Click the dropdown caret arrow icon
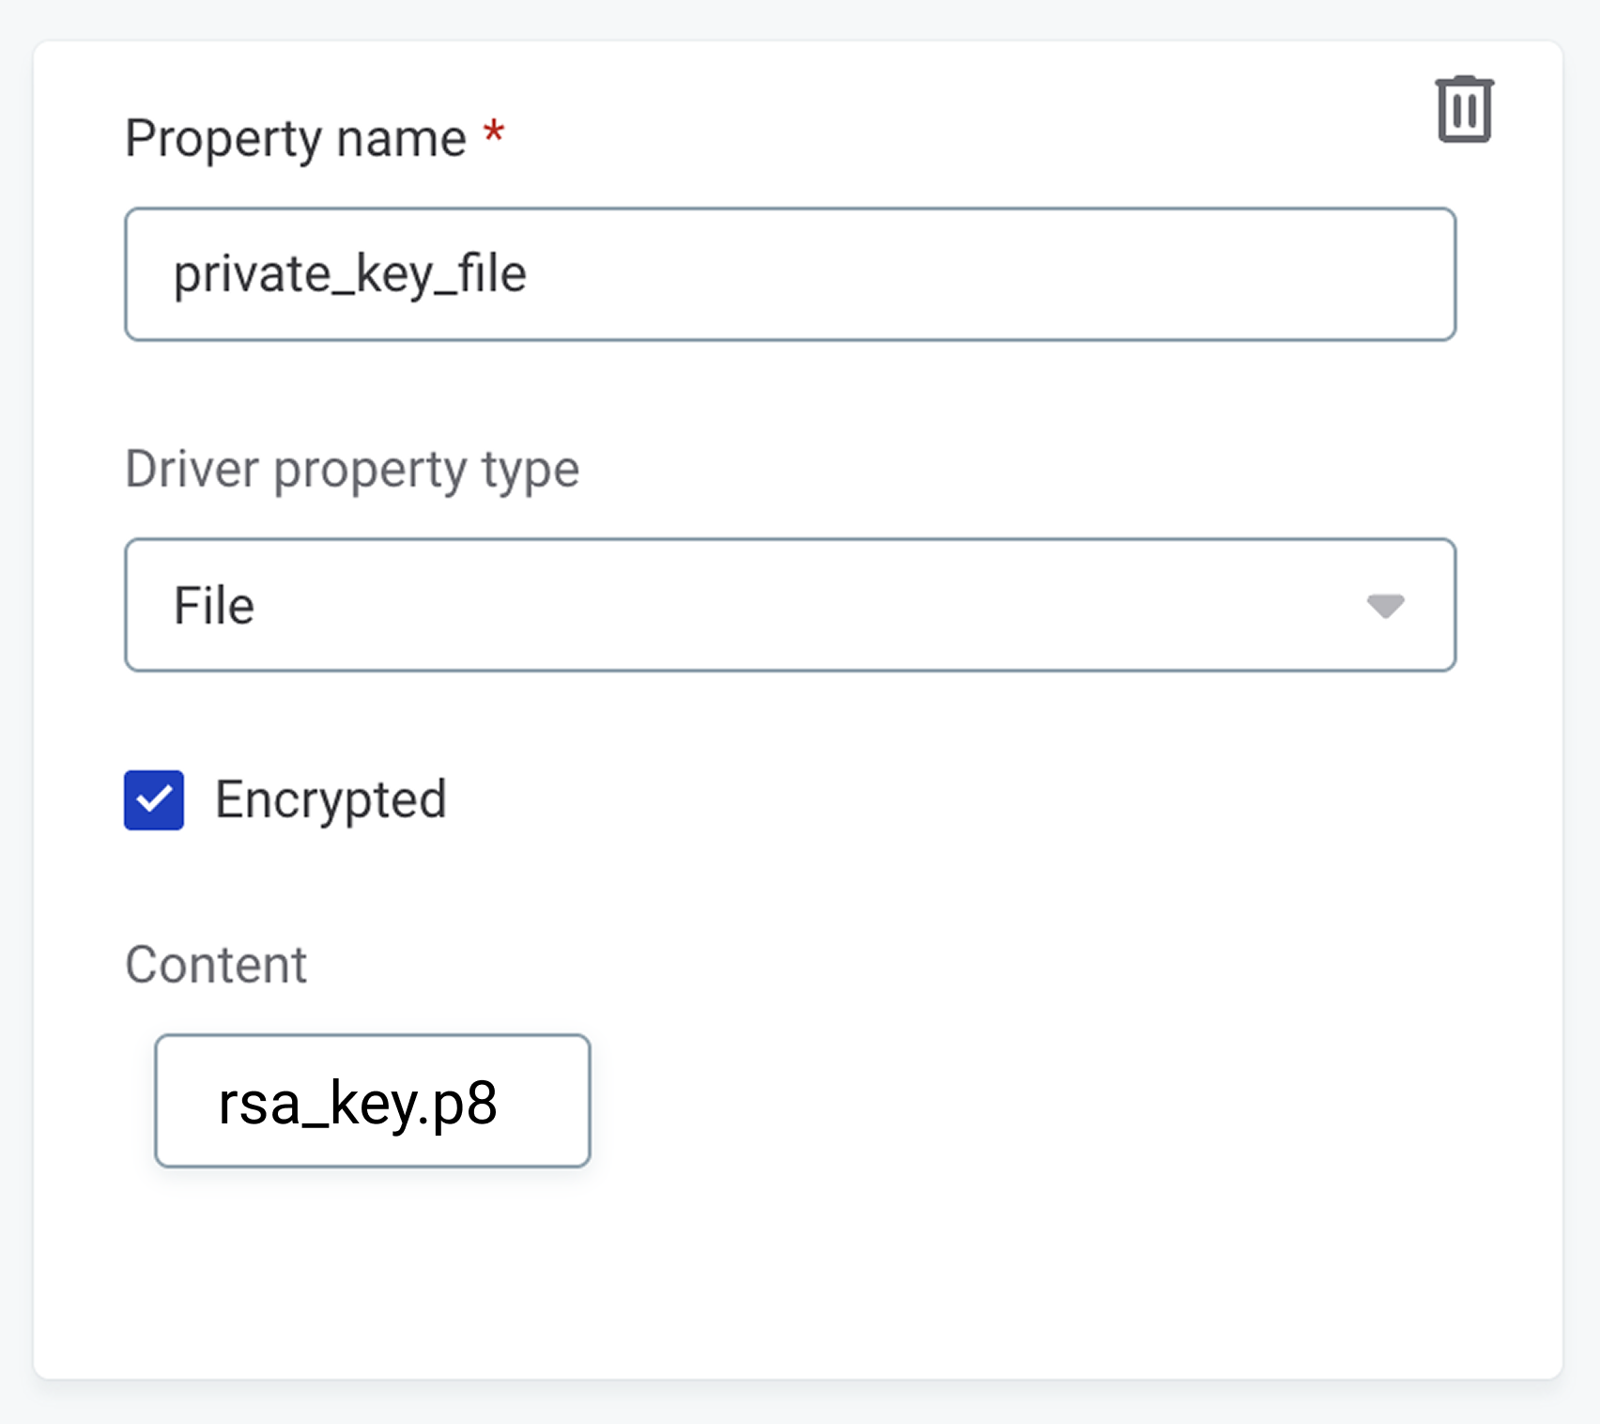This screenshot has width=1600, height=1424. pyautogui.click(x=1385, y=606)
